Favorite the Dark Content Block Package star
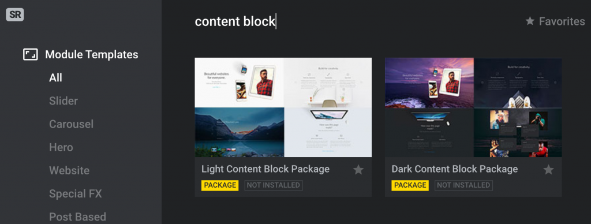The height and width of the screenshot is (224, 591). 548,170
